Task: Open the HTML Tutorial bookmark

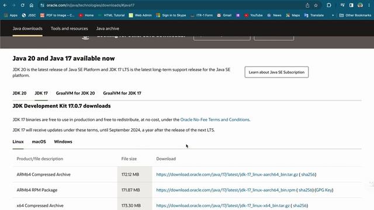Action: click(x=112, y=15)
